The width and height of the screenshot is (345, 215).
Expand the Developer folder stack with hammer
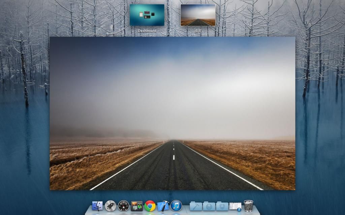tap(196, 206)
